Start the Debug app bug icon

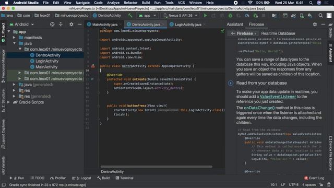(x=230, y=15)
